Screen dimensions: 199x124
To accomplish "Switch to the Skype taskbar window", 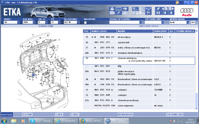I will tap(41, 121).
